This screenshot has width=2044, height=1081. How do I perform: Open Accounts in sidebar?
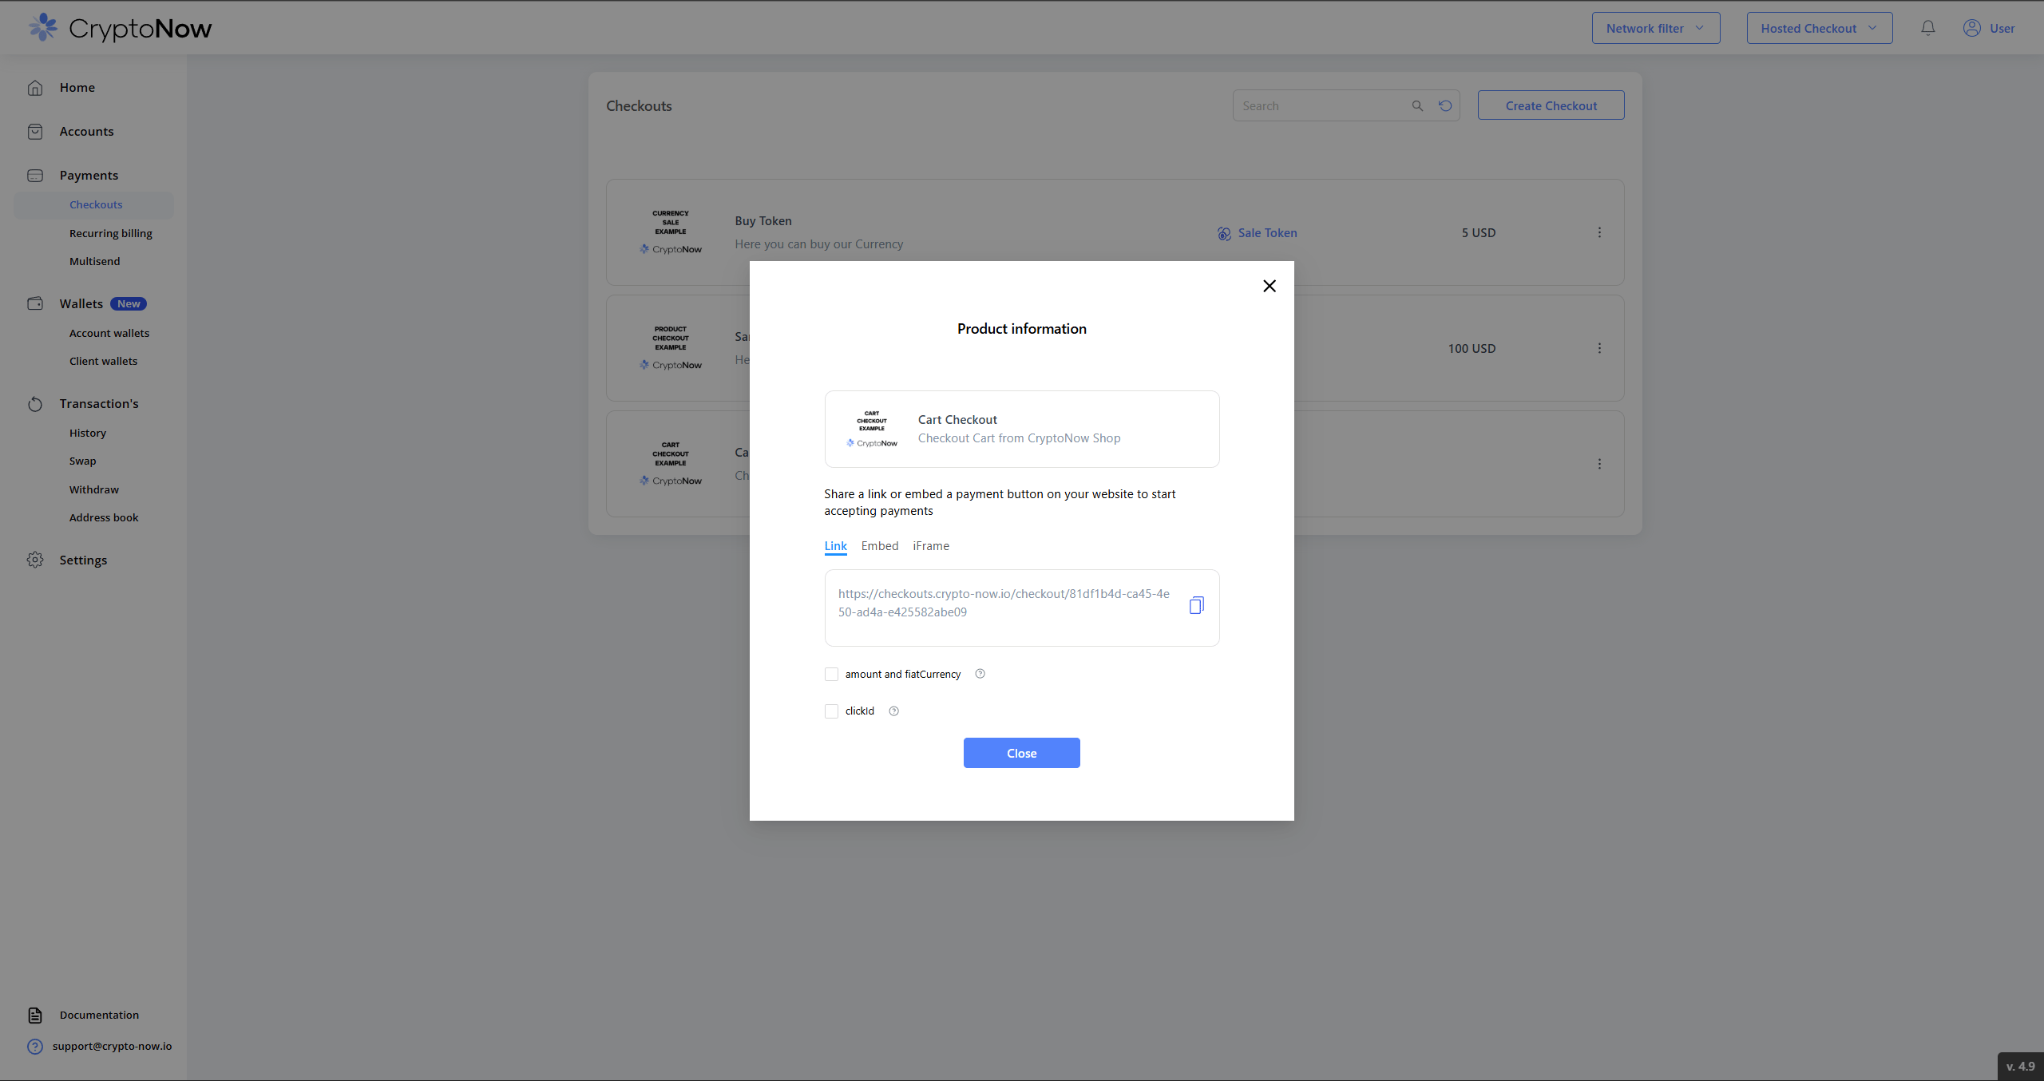(x=86, y=132)
